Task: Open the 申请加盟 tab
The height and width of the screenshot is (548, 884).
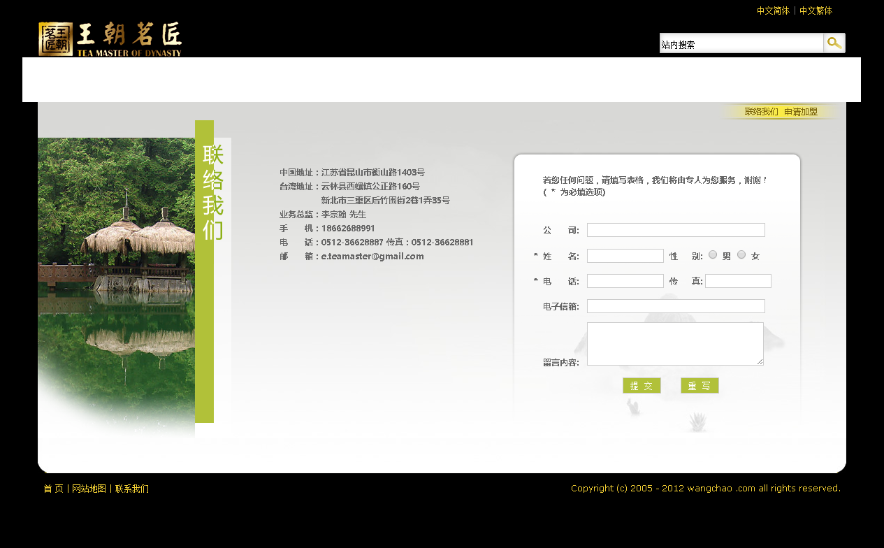Action: coord(801,112)
